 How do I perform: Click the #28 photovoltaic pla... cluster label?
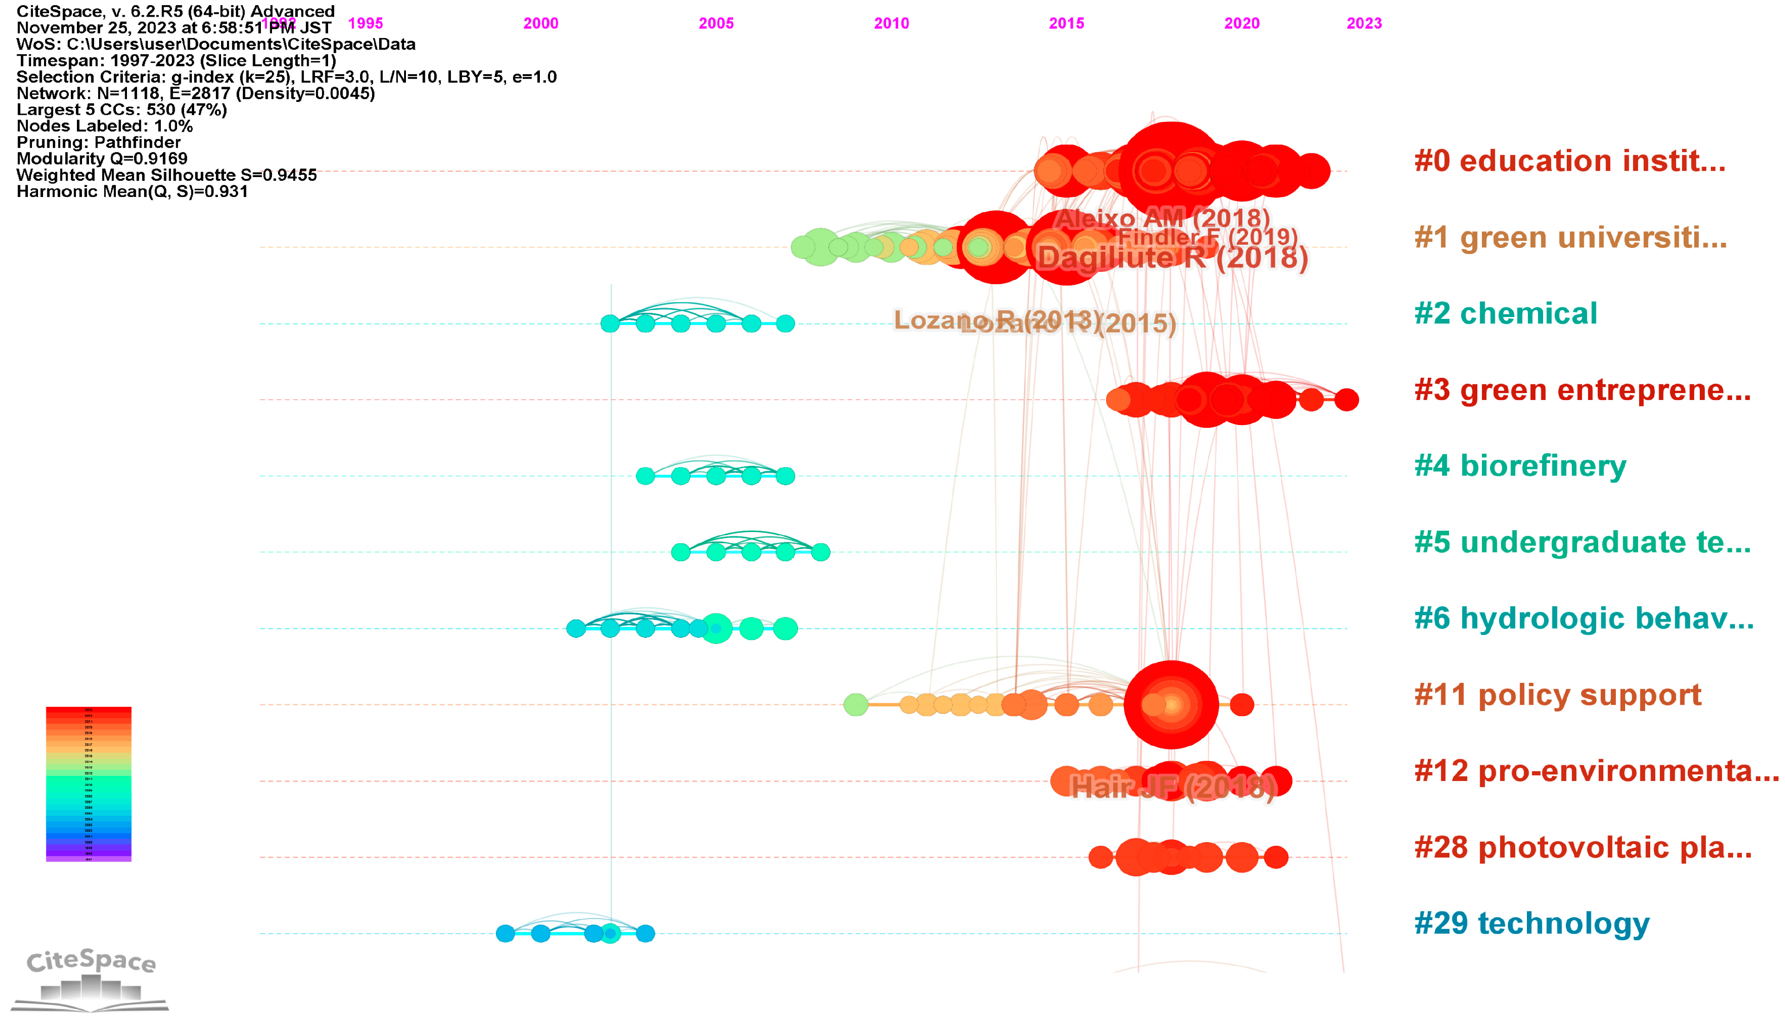pos(1582,847)
